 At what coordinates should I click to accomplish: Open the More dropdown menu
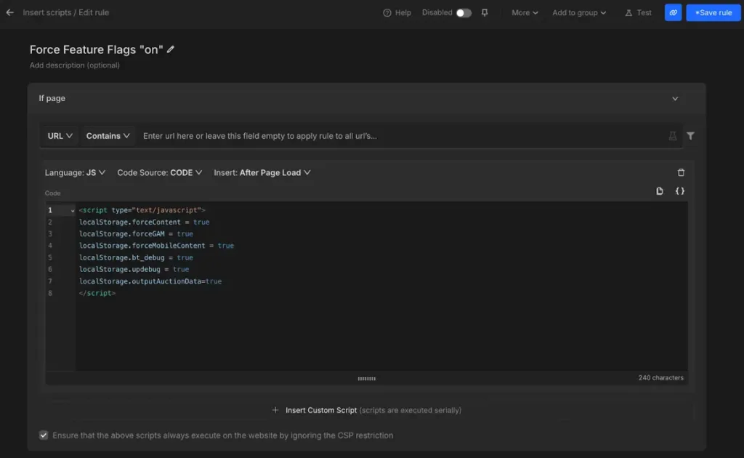click(x=525, y=13)
